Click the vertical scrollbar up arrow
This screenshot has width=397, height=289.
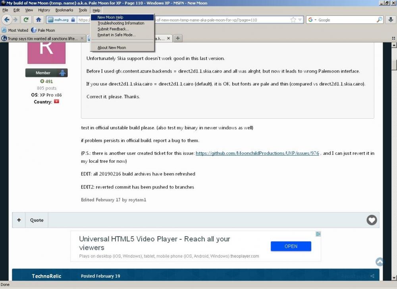[394, 45]
